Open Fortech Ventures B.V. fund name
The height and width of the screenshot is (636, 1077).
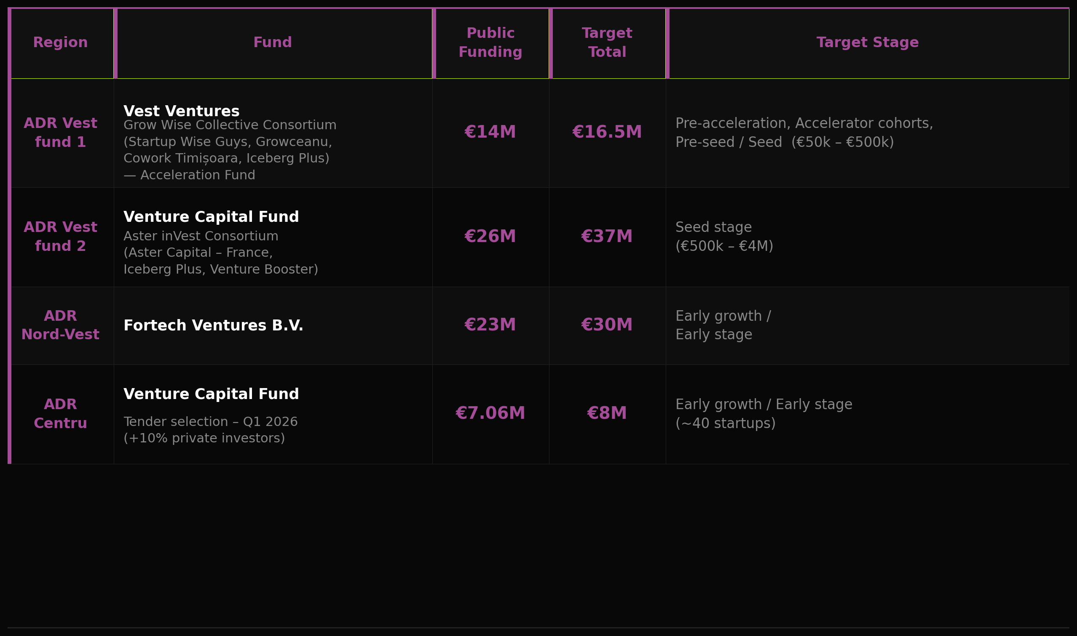point(213,326)
